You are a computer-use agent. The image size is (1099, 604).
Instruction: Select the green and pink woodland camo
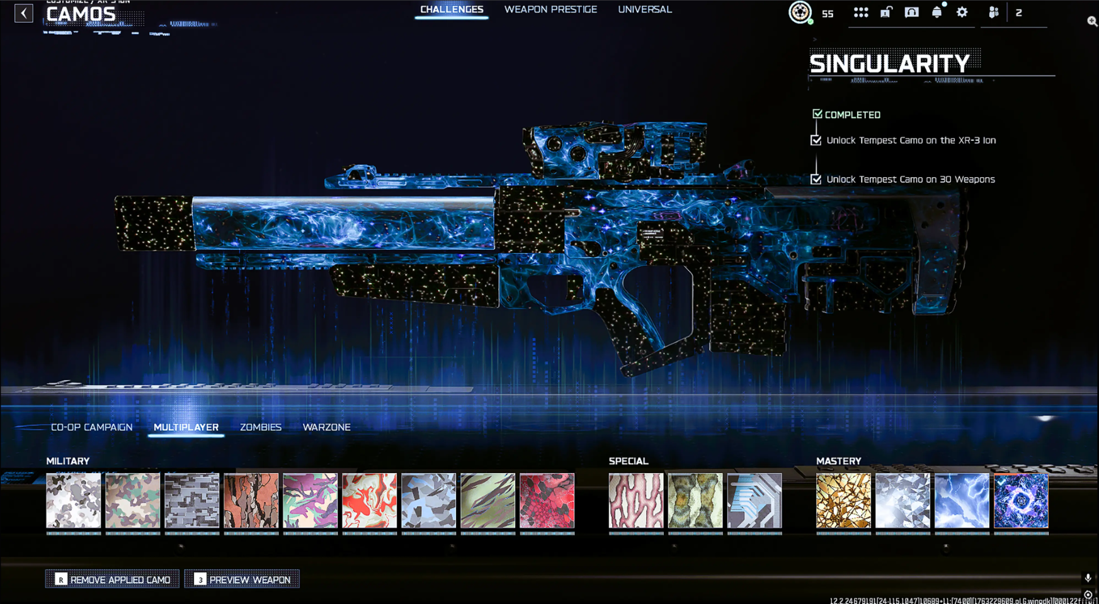(133, 501)
